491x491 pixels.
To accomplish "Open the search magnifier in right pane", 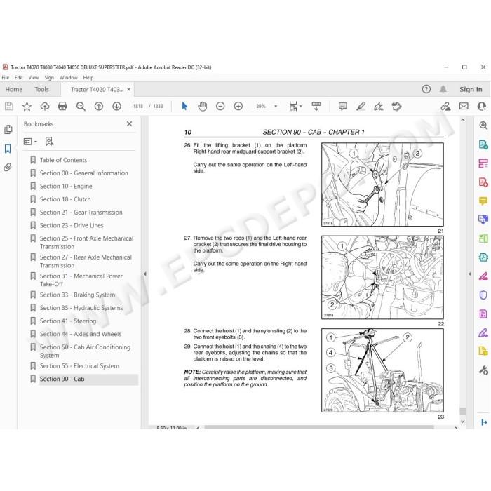I will [483, 126].
